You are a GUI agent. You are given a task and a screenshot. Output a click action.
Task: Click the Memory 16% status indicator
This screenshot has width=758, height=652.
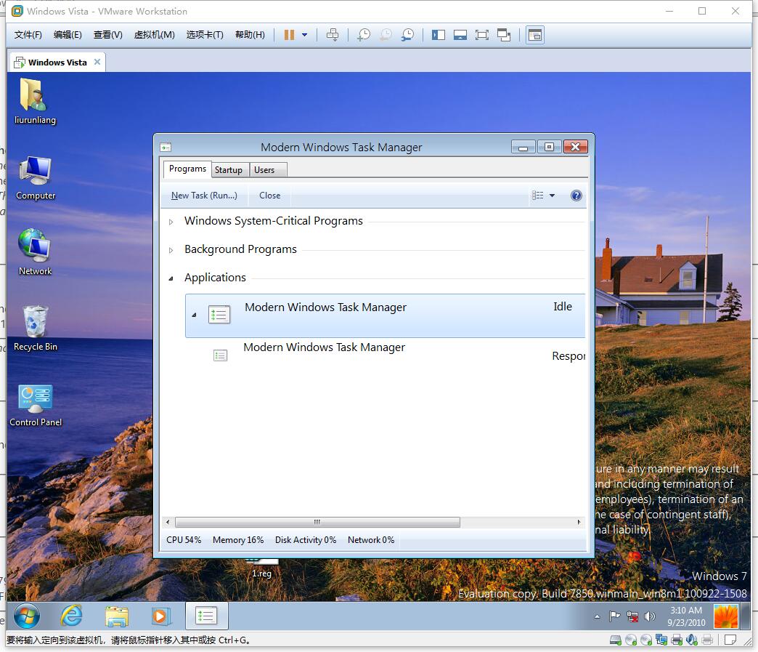click(x=238, y=540)
